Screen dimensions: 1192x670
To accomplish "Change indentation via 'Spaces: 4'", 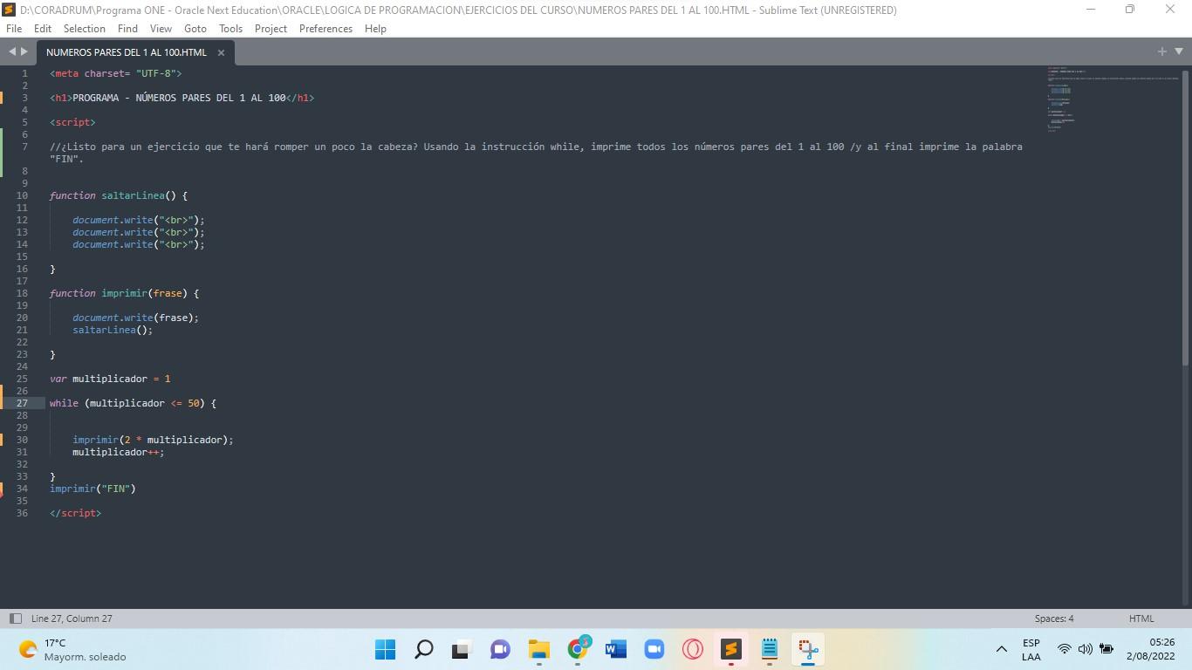I will (x=1054, y=619).
